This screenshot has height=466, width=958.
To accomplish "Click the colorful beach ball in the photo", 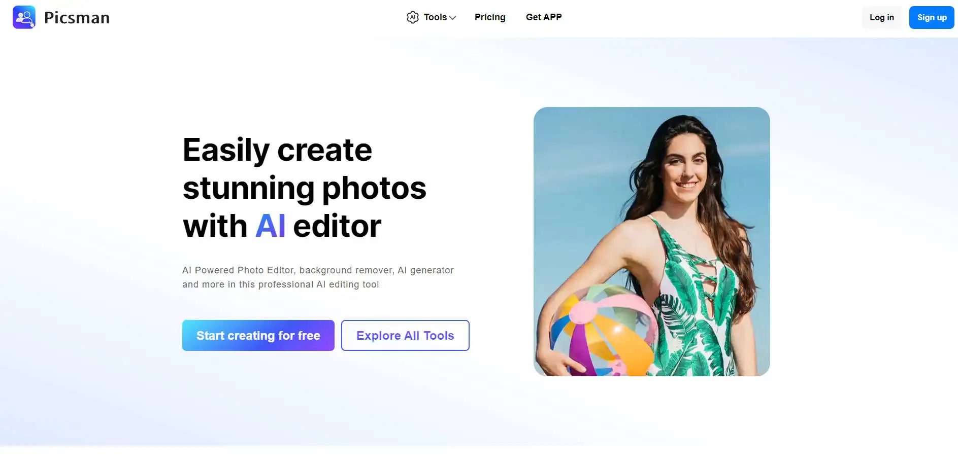I will point(602,331).
